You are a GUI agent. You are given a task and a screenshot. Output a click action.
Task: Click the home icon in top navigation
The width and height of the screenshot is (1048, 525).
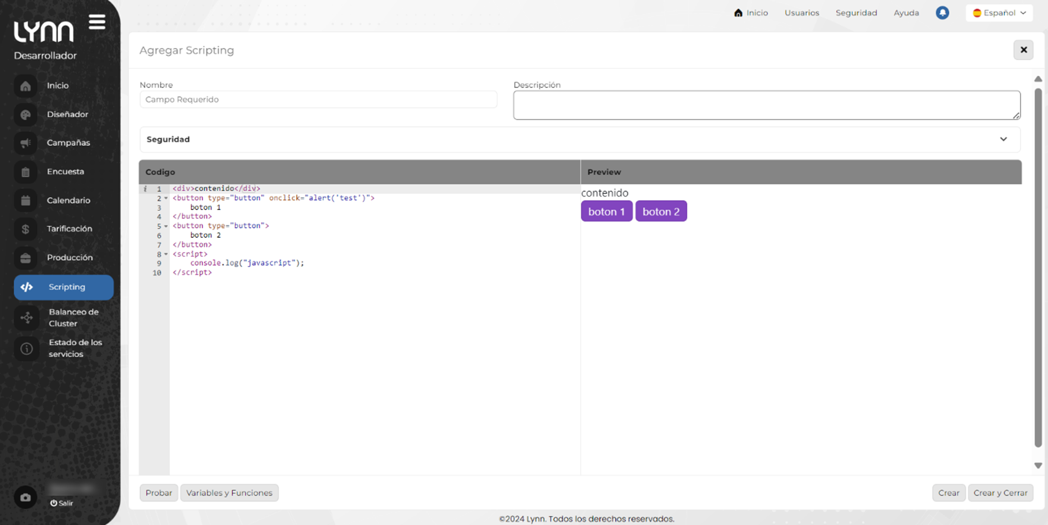point(738,13)
